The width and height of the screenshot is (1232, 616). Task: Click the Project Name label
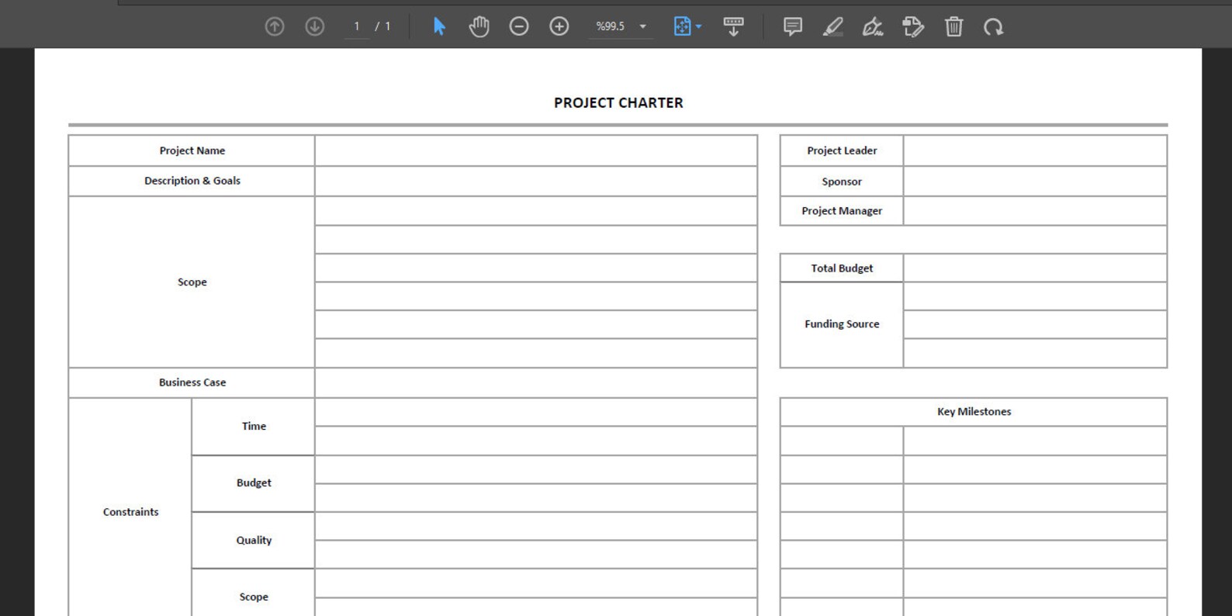pos(192,151)
